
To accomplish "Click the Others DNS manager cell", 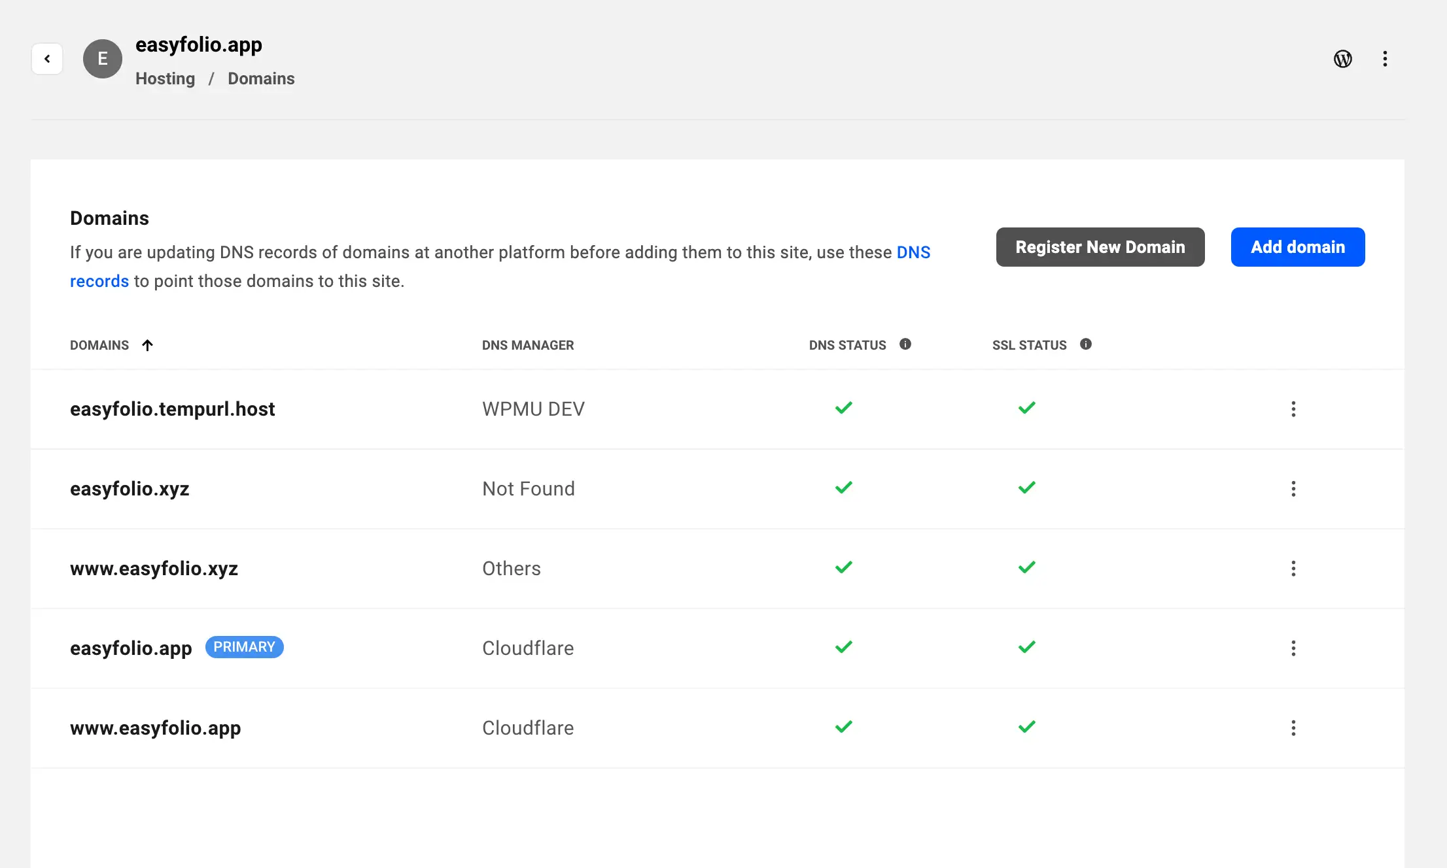I will point(512,569).
